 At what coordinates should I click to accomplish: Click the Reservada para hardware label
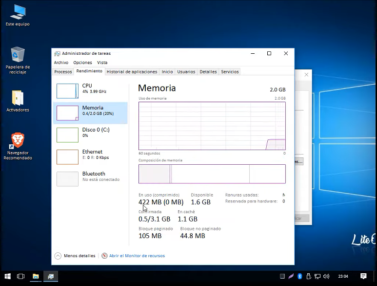(x=251, y=201)
